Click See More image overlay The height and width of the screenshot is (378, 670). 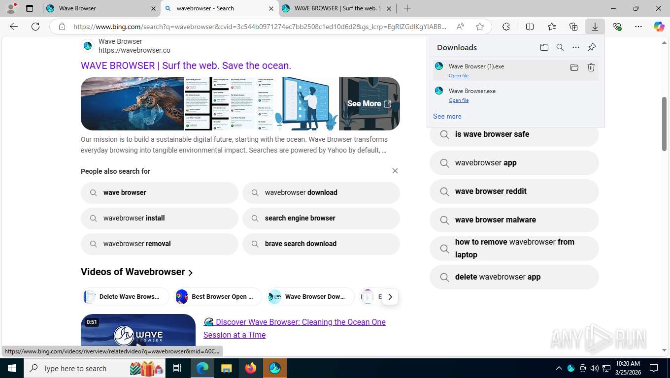(x=369, y=104)
